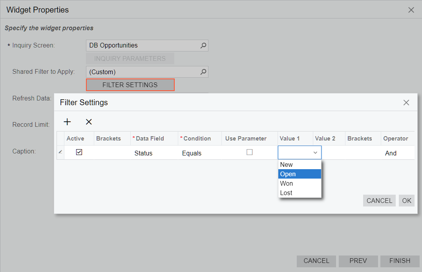Click the row editor pencil icon

tap(60, 153)
